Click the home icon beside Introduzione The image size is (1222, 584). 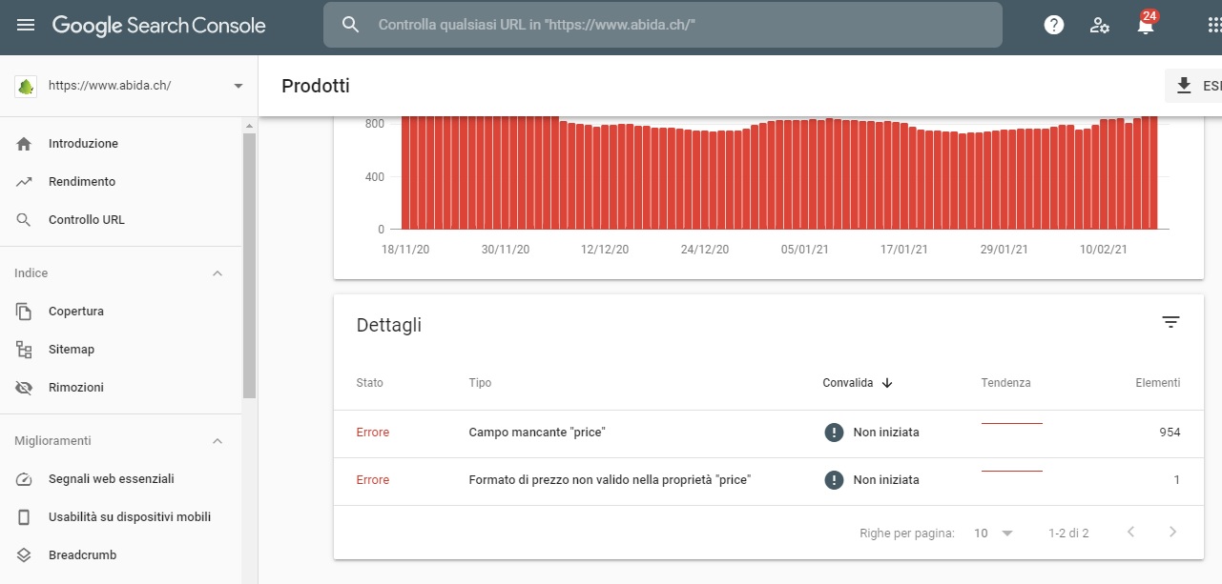(25, 144)
